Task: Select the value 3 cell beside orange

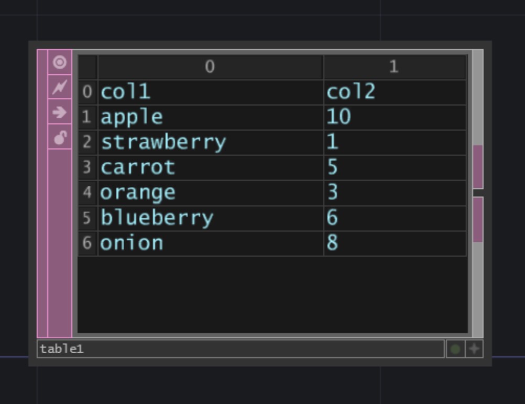Action: point(395,193)
